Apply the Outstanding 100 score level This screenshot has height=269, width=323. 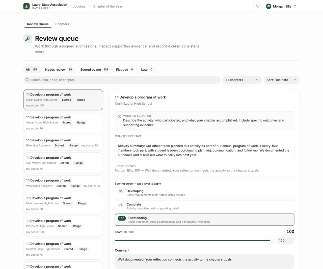click(204, 220)
